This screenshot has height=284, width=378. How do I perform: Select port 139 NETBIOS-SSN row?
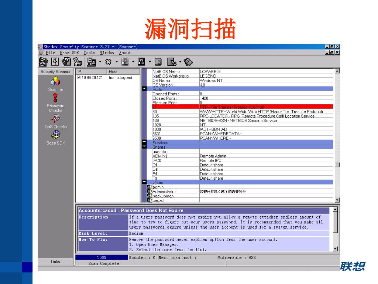pos(243,120)
